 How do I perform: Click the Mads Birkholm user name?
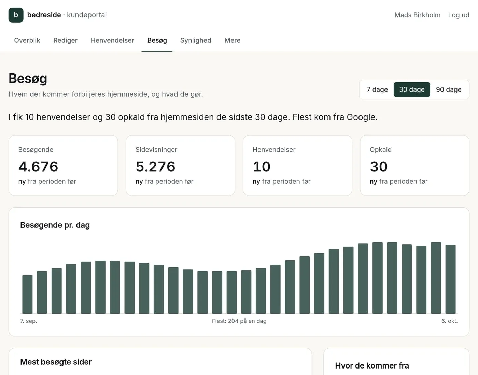click(x=417, y=15)
